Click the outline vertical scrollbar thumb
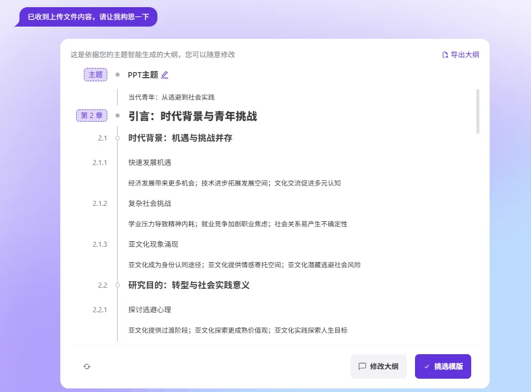This screenshot has width=531, height=392. click(x=478, y=111)
